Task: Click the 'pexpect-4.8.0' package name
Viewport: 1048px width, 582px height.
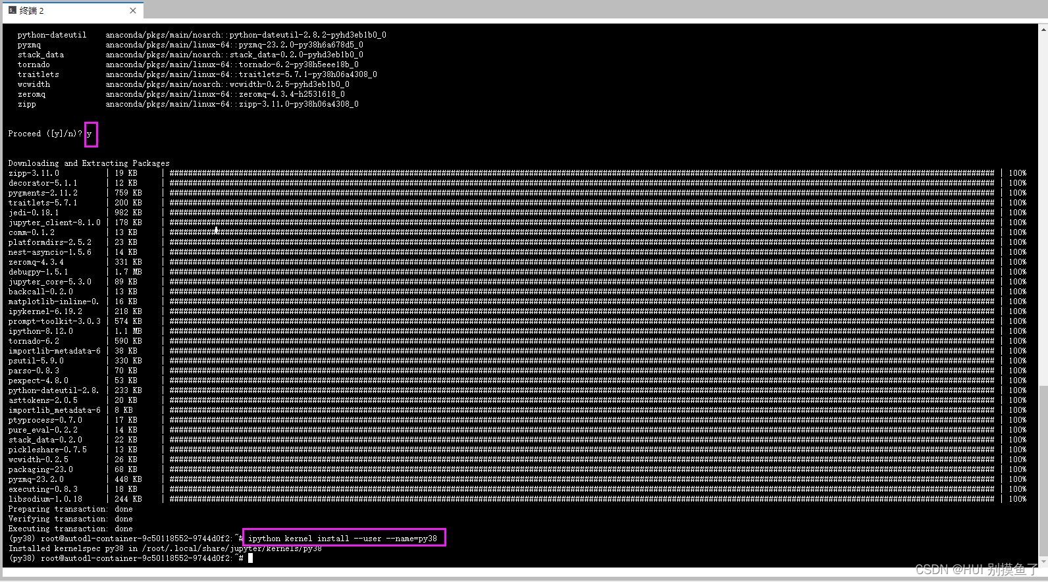Action: coord(38,381)
